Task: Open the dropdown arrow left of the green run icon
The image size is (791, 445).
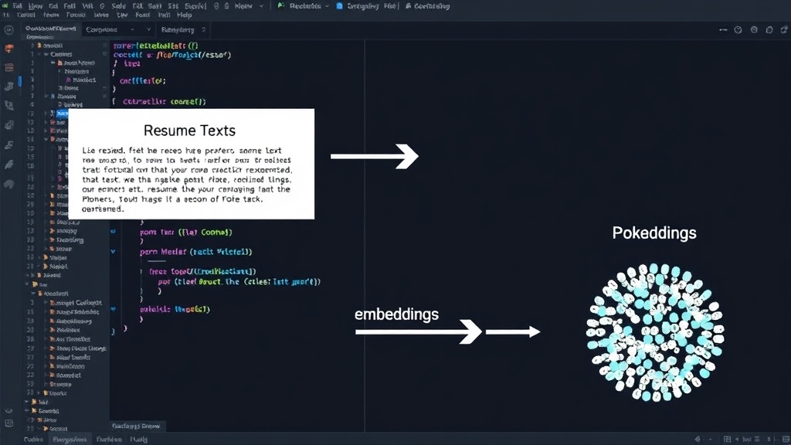Action: 261,6
